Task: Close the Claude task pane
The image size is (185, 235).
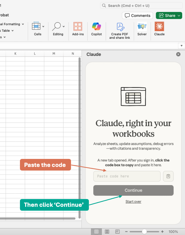Action: coord(178,54)
